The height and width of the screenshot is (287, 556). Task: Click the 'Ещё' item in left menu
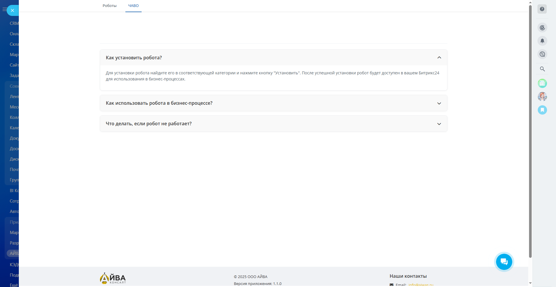pos(14,285)
